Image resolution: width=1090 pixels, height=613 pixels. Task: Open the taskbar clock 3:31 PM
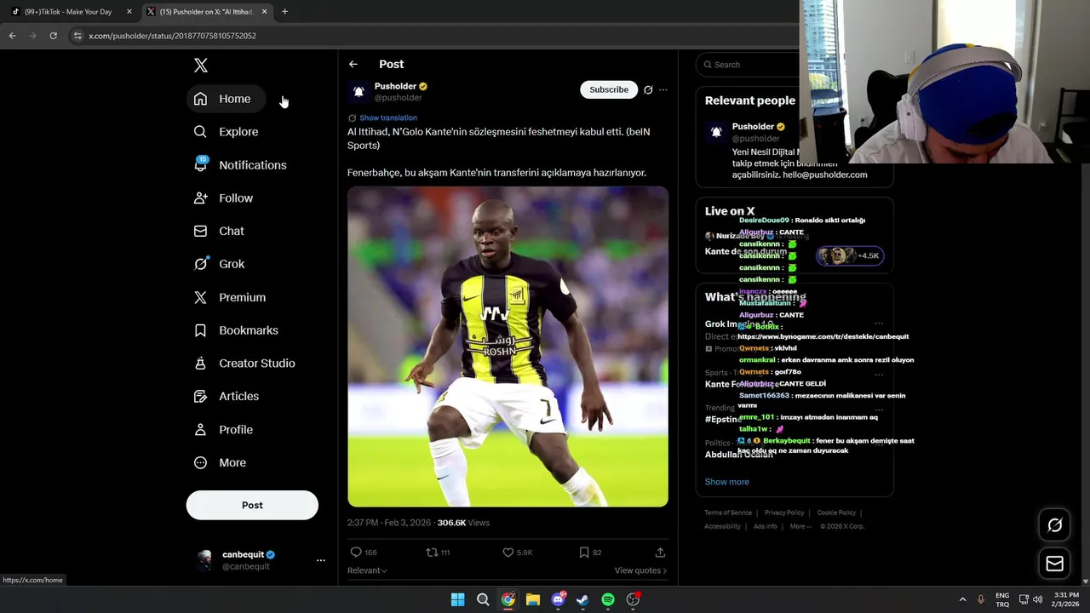pos(1066,599)
